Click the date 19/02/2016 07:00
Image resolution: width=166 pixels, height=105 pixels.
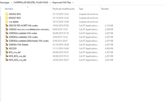coord(61,26)
